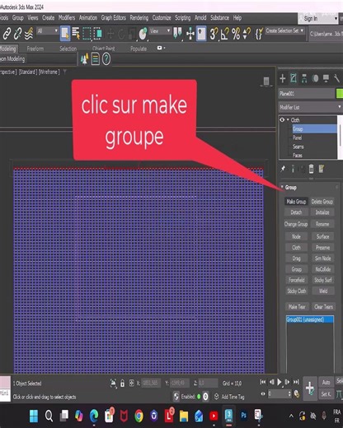343x428 pixels.
Task: Toggle Spinner Snap icon
Action: 247,34
